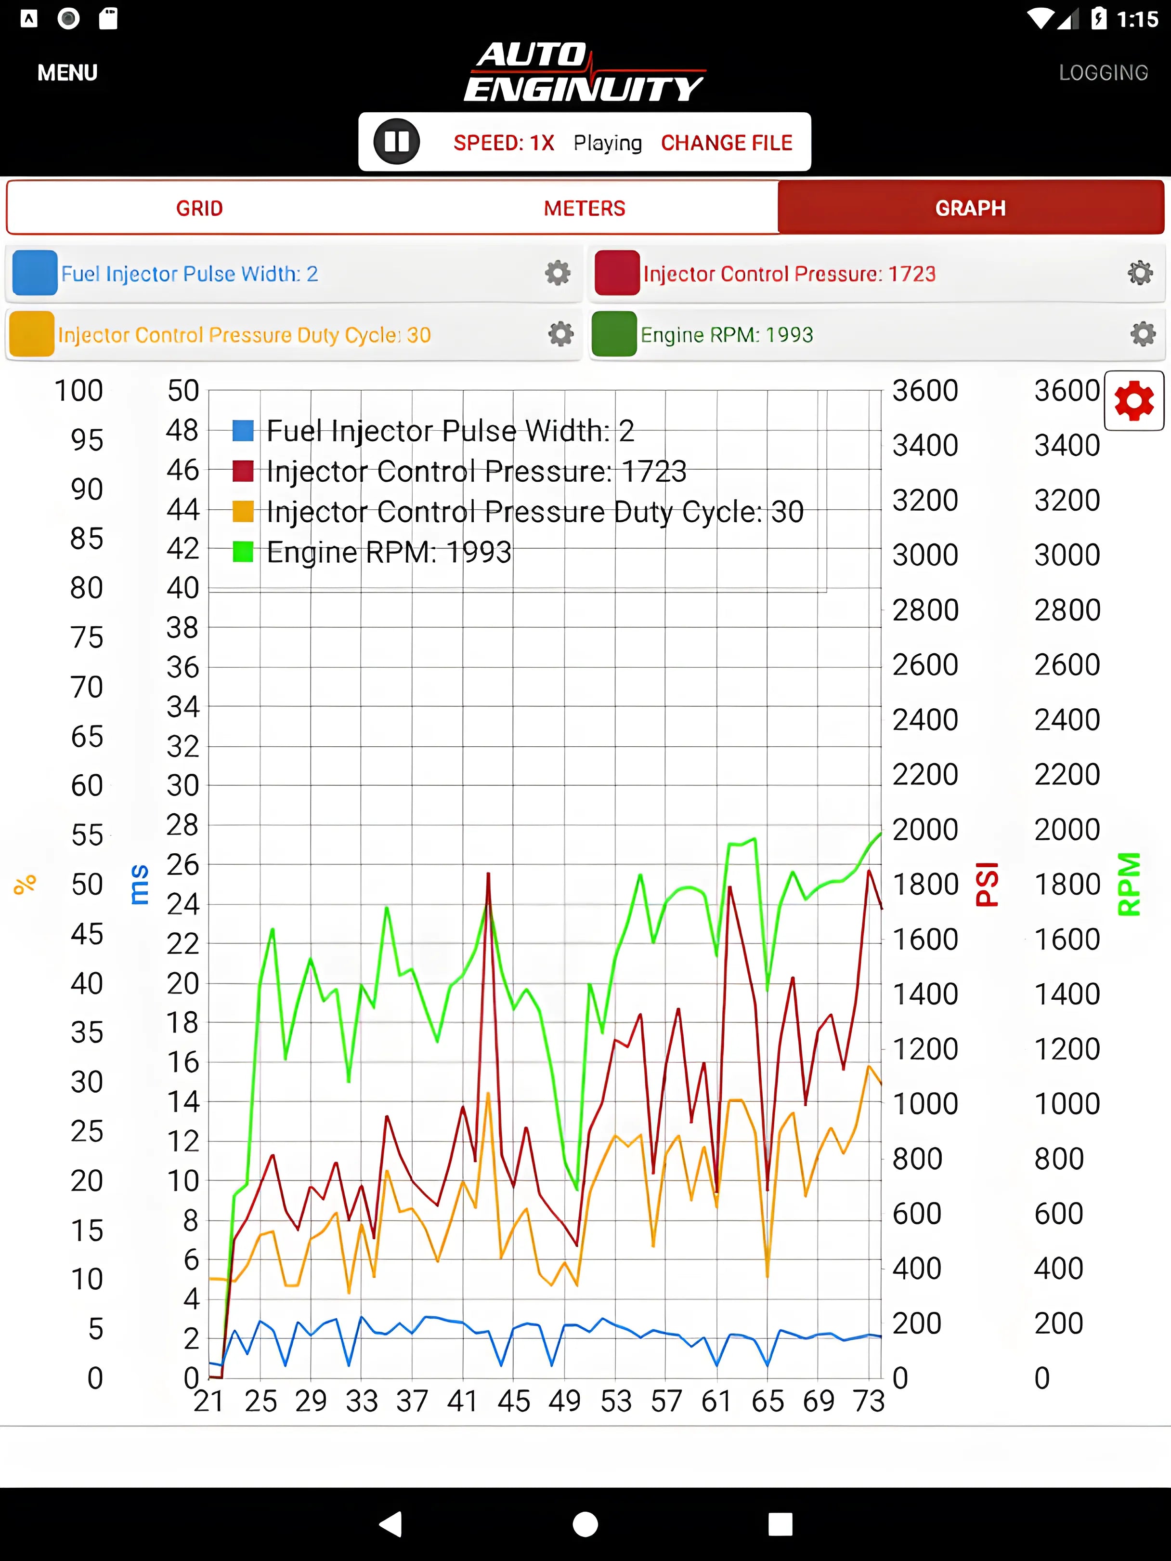This screenshot has width=1171, height=1561.
Task: Open the red graph settings gear
Action: (x=1133, y=401)
